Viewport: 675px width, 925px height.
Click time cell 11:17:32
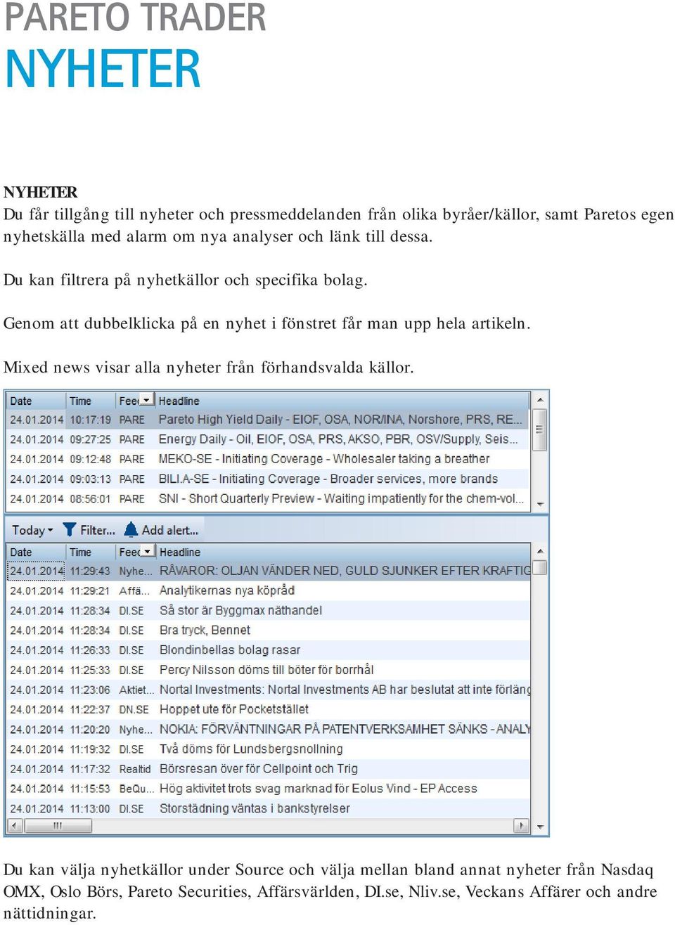click(x=90, y=769)
